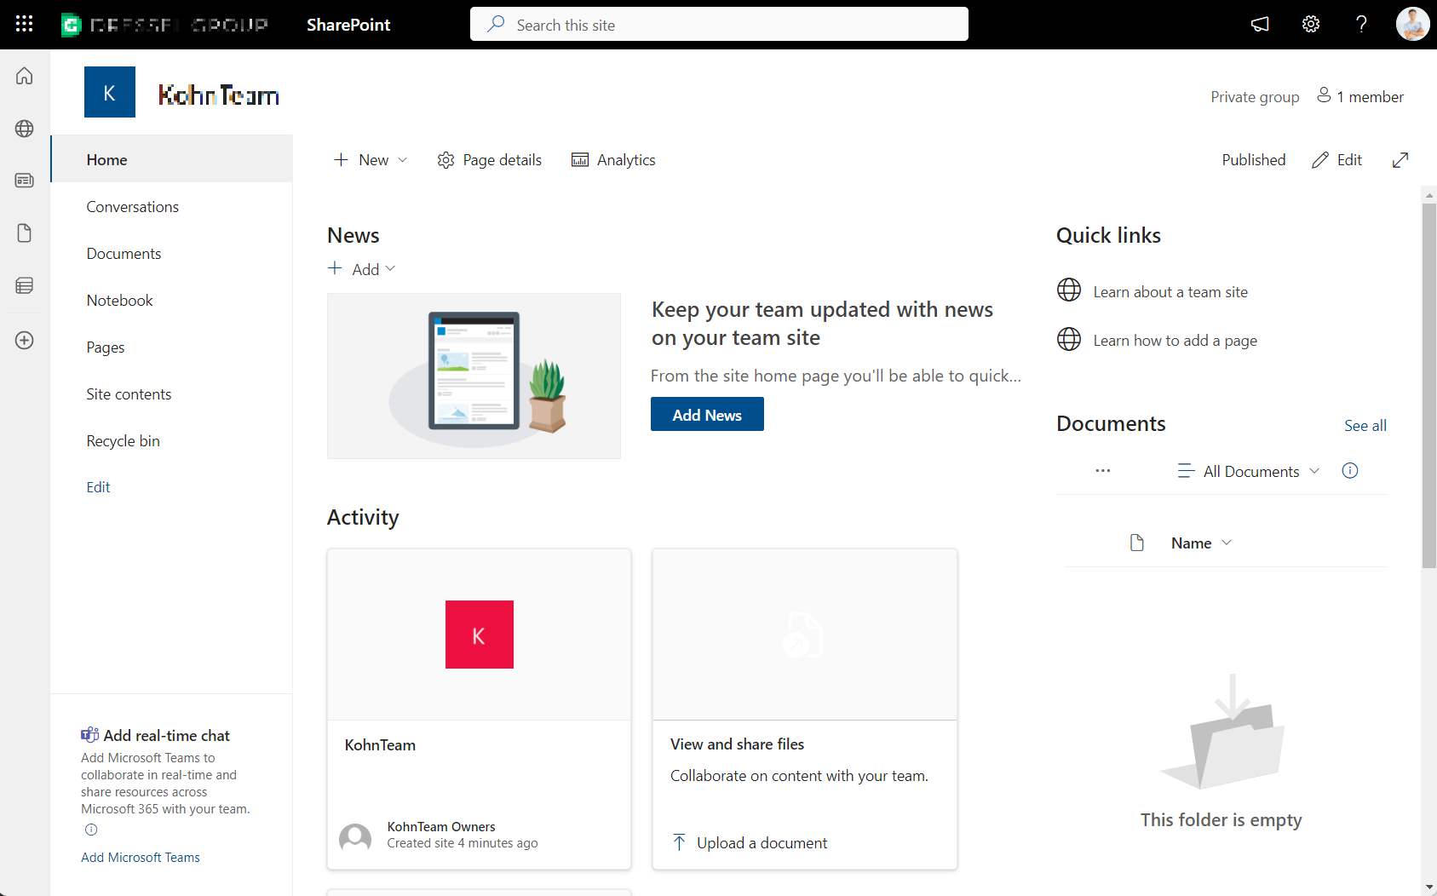
Task: Click the create-new plus icon in the sidebar
Action: coord(24,340)
